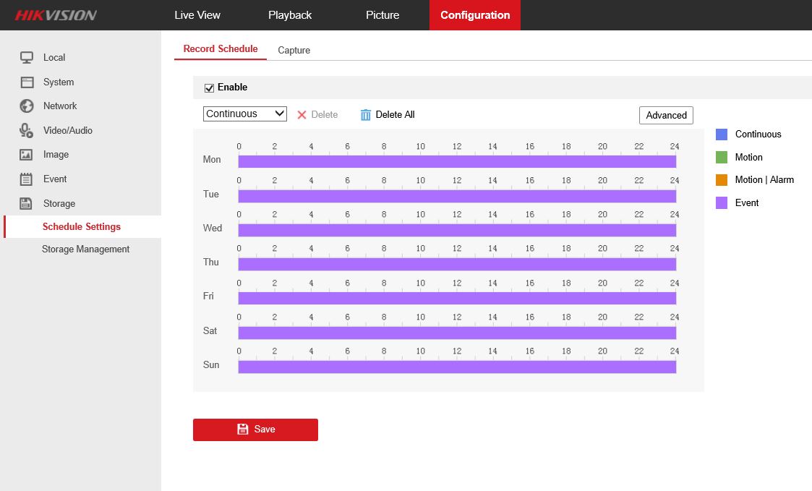Click the Video/Audio microphone icon

27,131
